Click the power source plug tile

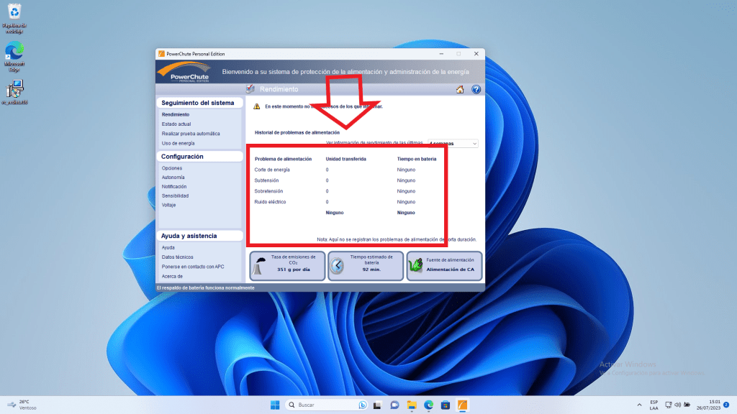point(443,266)
